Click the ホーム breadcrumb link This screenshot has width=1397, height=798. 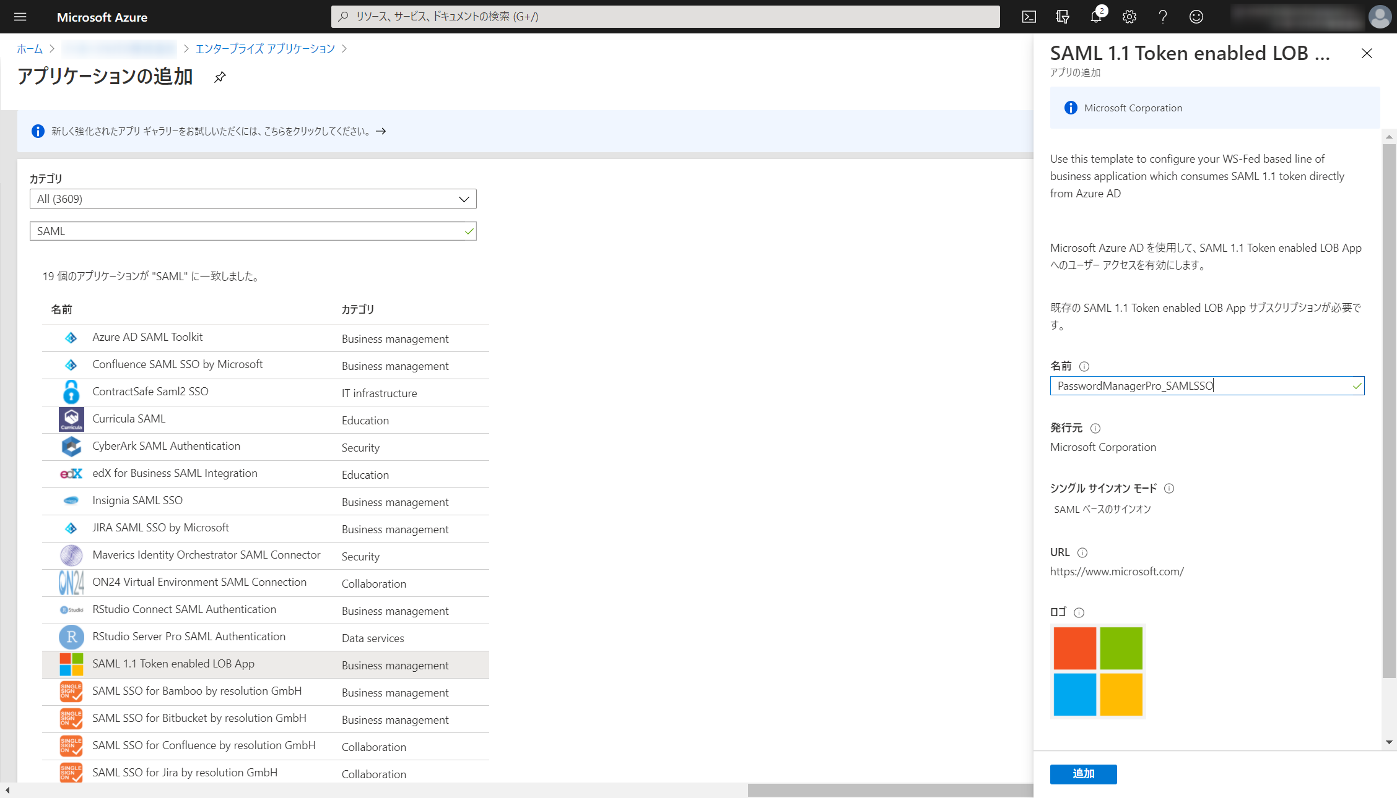pyautogui.click(x=30, y=48)
